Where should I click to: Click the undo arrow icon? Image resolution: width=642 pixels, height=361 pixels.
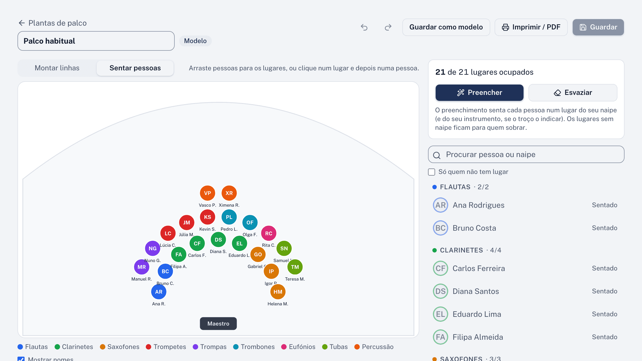364,27
